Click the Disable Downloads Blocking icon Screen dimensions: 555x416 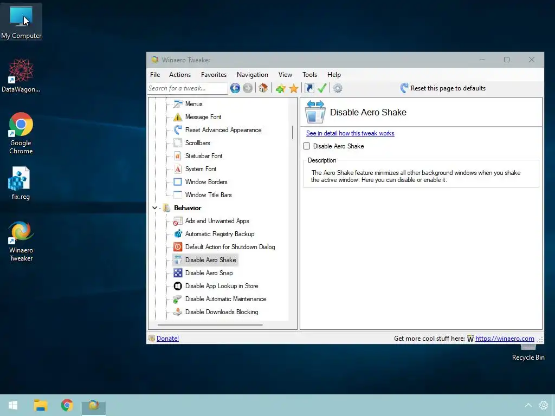click(x=178, y=312)
